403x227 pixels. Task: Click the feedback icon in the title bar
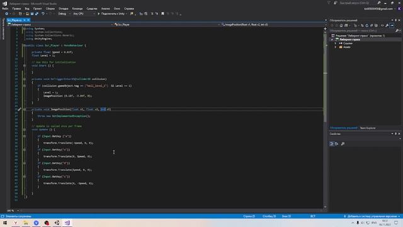point(336,3)
